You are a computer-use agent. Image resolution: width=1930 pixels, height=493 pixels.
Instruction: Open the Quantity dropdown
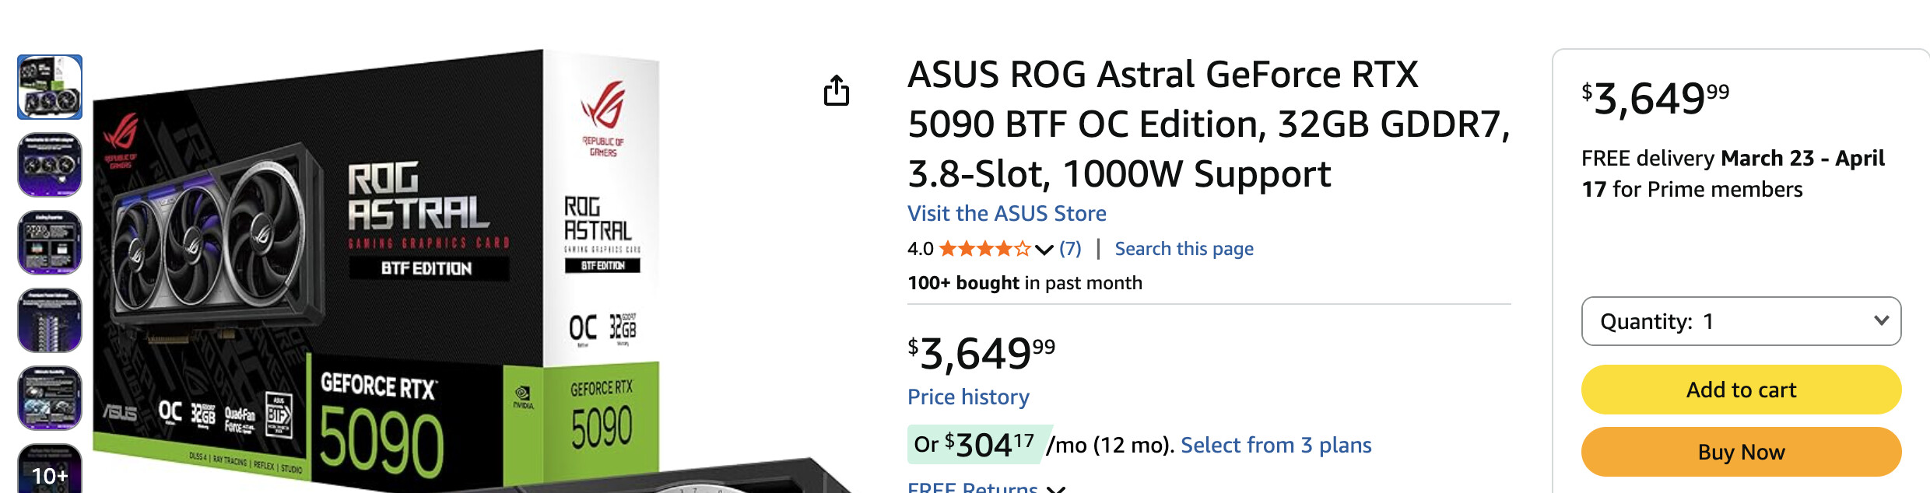[1741, 321]
